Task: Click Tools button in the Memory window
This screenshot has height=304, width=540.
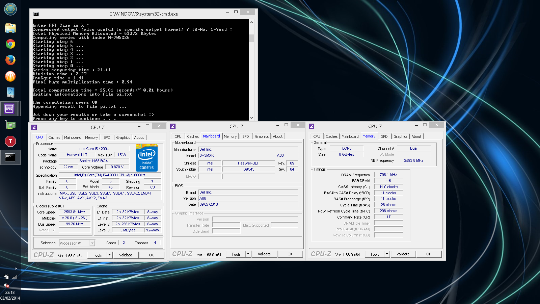Action: [x=375, y=254]
